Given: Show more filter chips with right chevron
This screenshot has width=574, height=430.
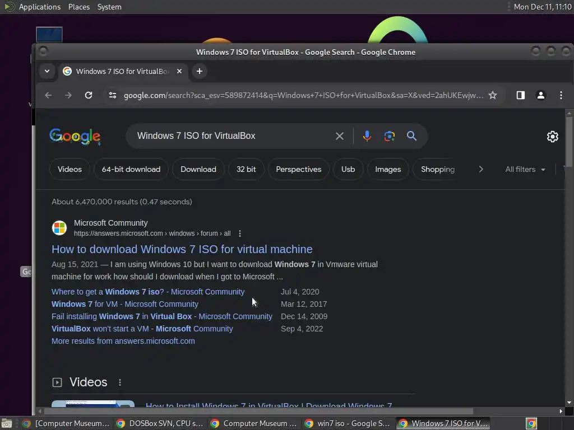Looking at the screenshot, I should point(481,169).
